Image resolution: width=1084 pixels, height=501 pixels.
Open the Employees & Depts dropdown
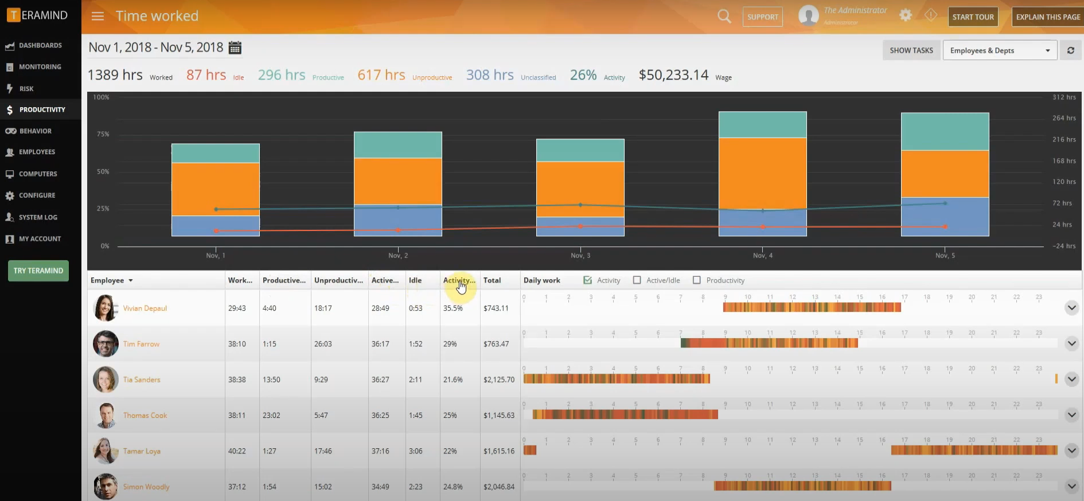1000,50
